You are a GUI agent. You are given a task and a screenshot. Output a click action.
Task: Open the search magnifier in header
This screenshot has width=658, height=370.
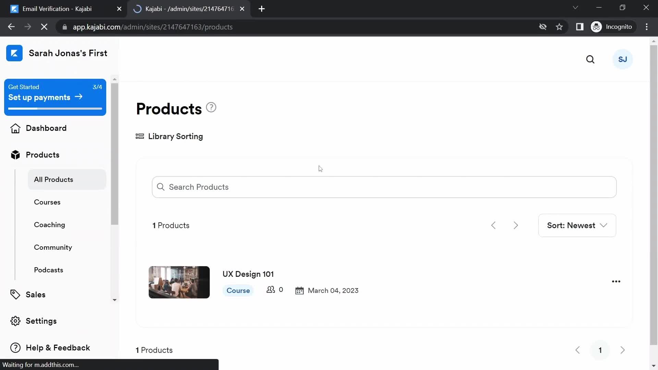tap(590, 60)
